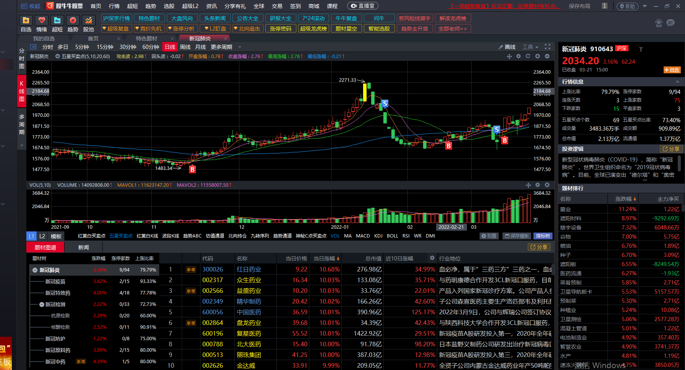The height and width of the screenshot is (370, 685).
Task: Open 指标树 button
Action: 543,236
